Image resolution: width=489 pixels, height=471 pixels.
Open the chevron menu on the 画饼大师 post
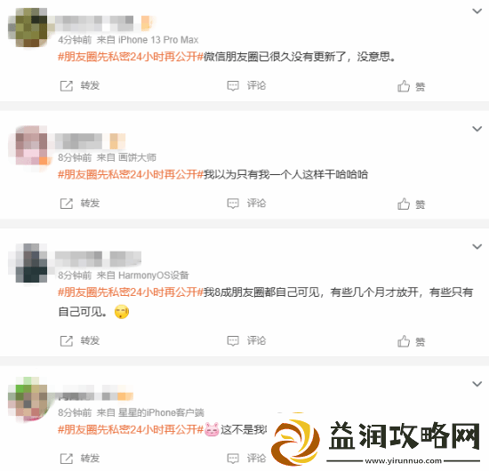click(477, 129)
